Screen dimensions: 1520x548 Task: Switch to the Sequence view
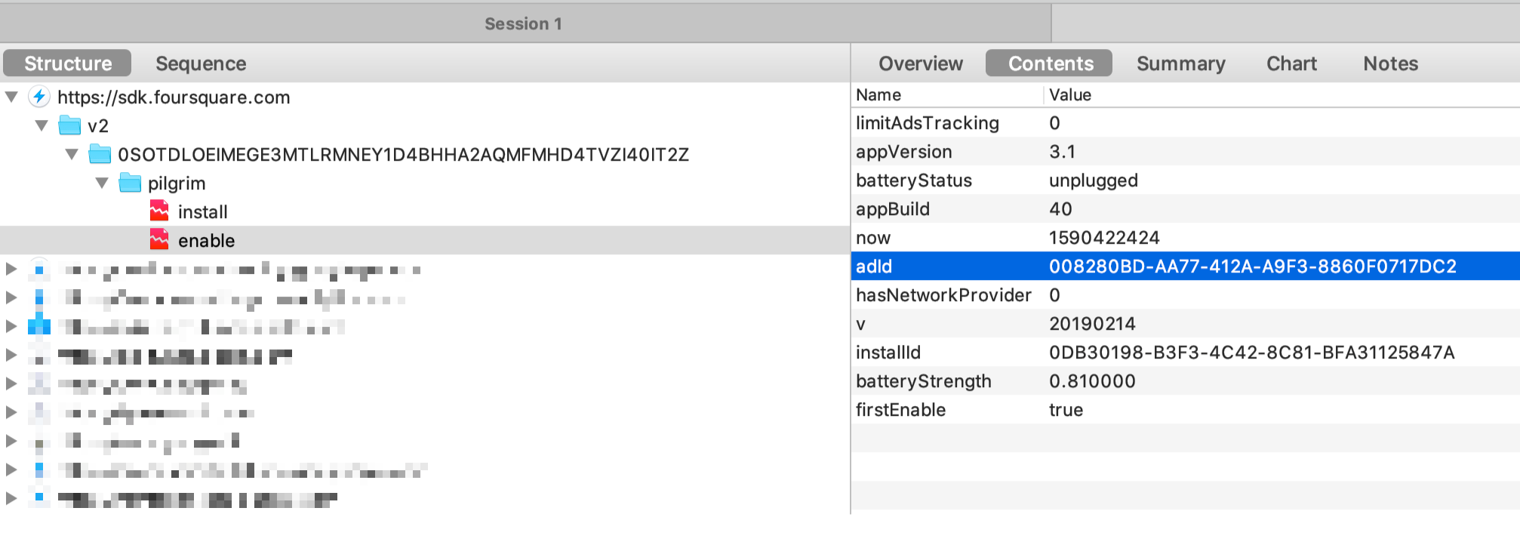(201, 63)
